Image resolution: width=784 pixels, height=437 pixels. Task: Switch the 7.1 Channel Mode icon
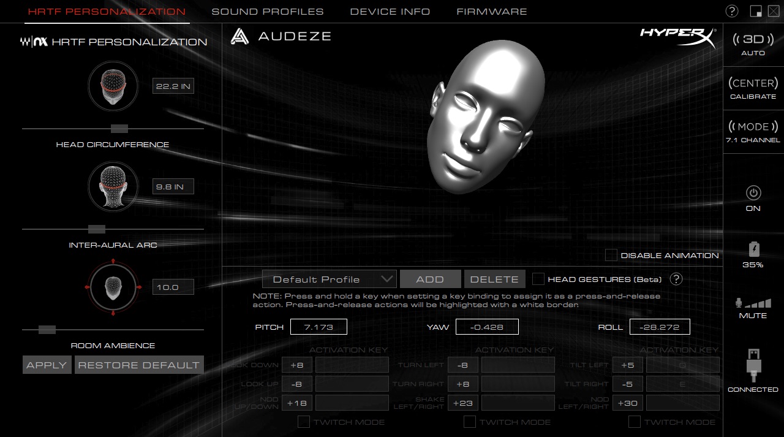coord(753,127)
